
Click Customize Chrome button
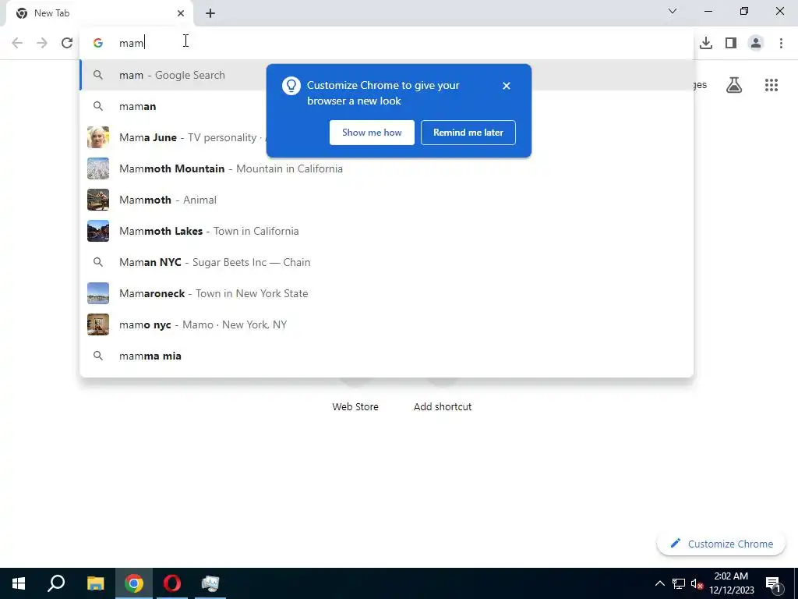click(721, 544)
